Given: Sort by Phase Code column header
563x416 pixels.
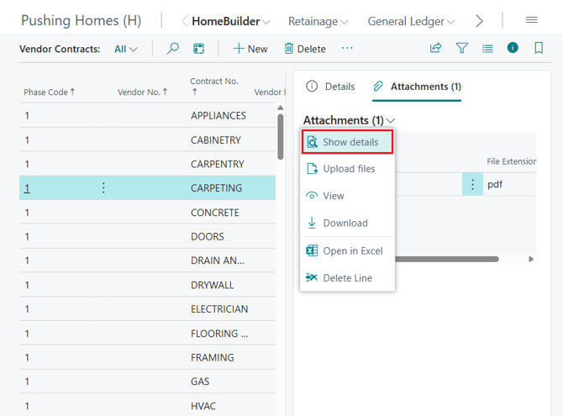Looking at the screenshot, I should point(50,92).
